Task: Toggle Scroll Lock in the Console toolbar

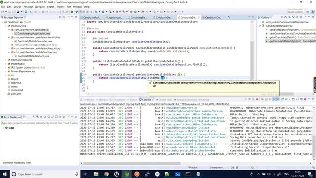Action: [x=266, y=99]
